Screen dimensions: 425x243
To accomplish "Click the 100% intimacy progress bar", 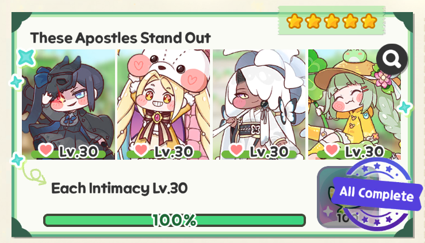I will tap(174, 220).
